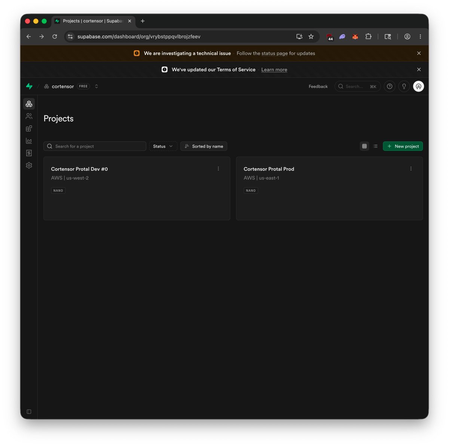The image size is (449, 446).
Task: Open the Integrations sidebar icon
Action: click(29, 129)
